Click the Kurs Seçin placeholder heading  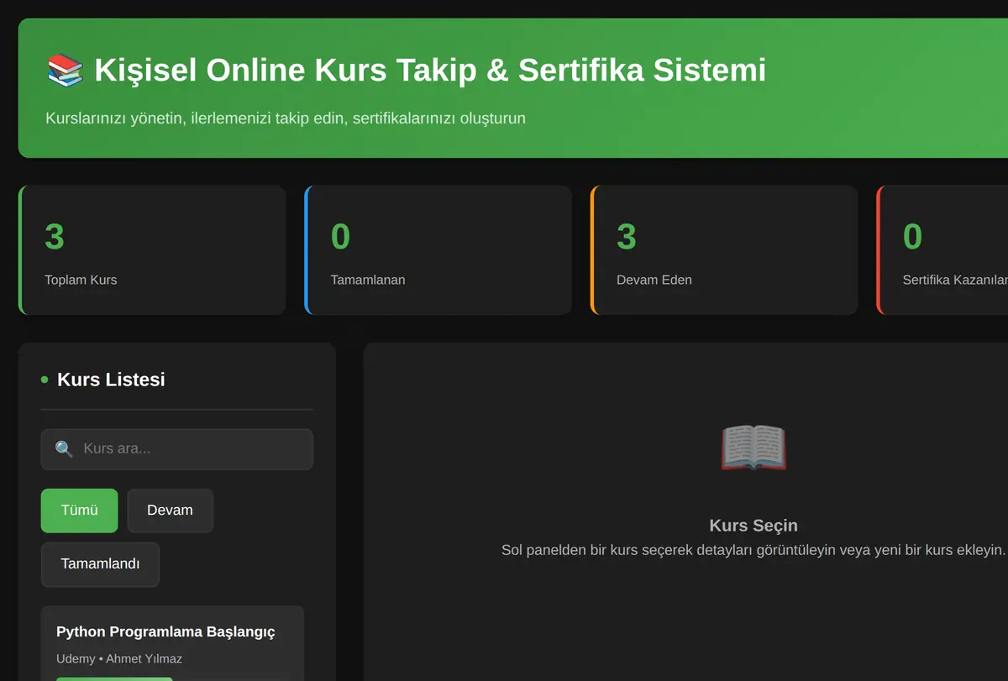click(x=753, y=526)
